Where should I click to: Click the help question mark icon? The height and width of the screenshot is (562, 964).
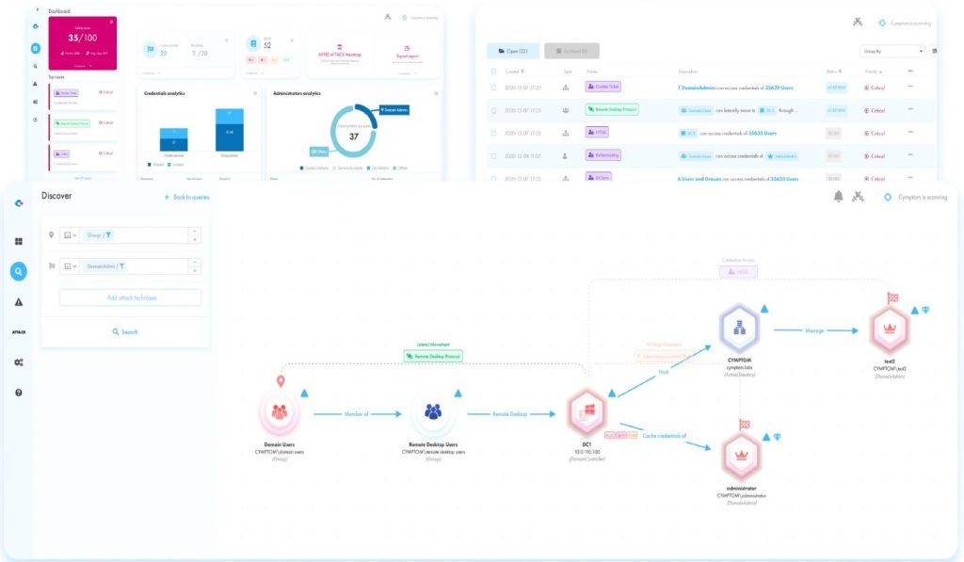18,392
